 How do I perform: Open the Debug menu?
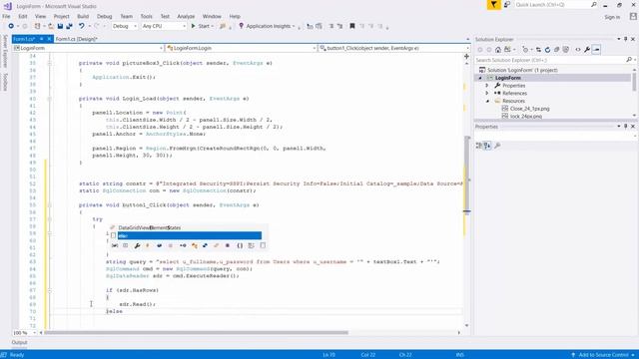point(104,16)
